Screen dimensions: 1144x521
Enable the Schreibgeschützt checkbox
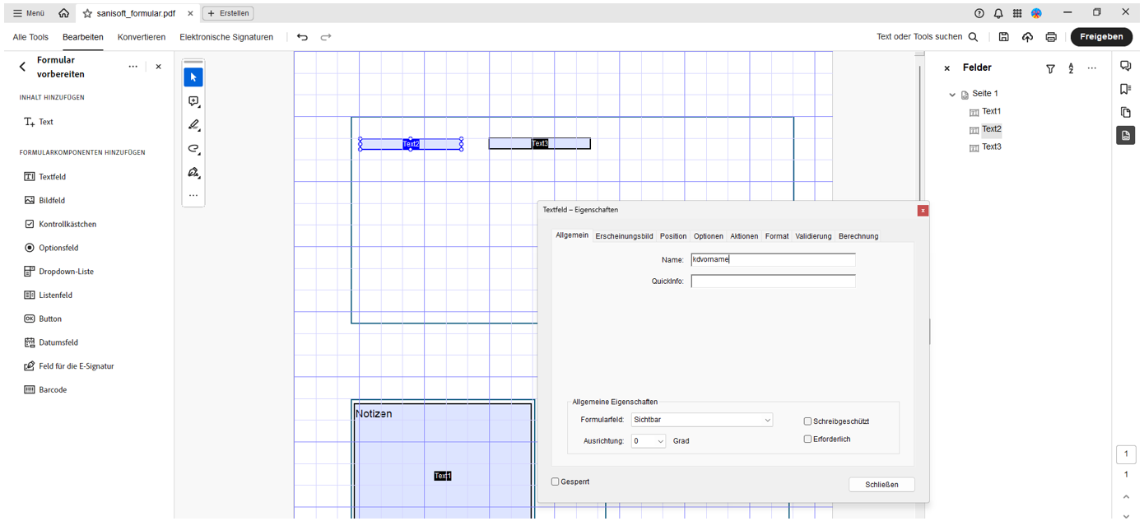tap(808, 421)
